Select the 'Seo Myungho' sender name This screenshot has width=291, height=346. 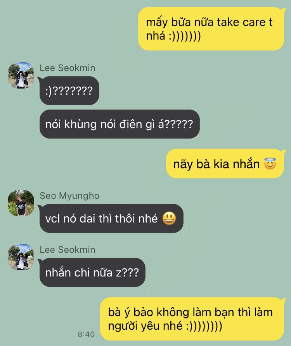point(69,196)
